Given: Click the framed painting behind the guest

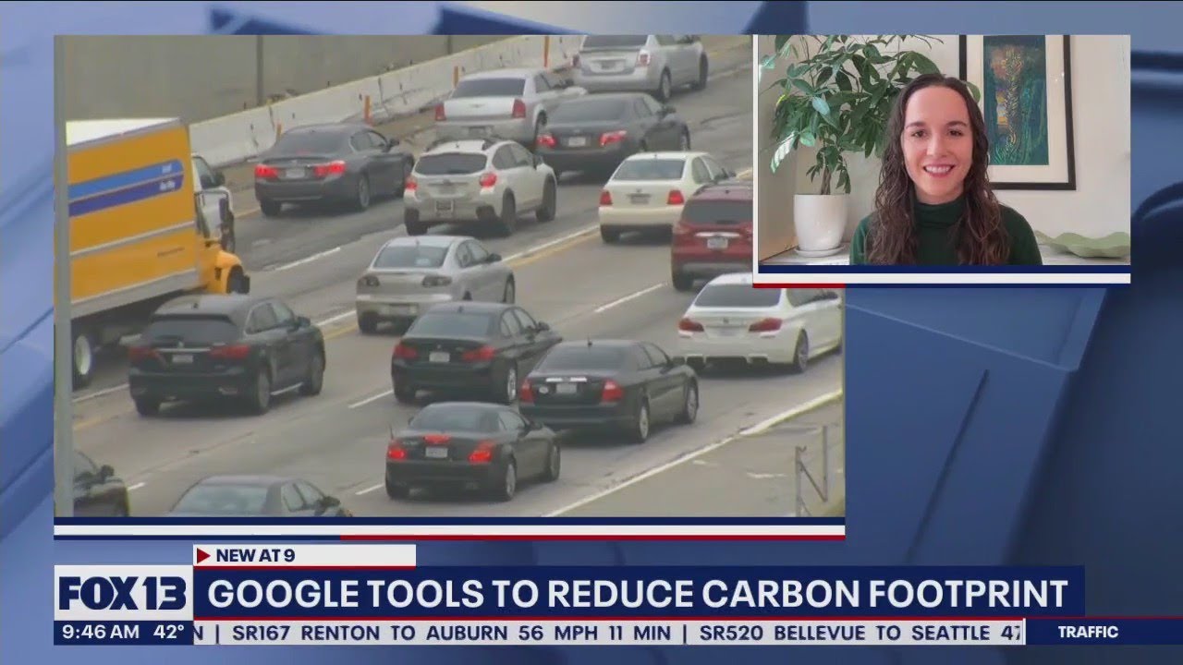Looking at the screenshot, I should [1016, 111].
